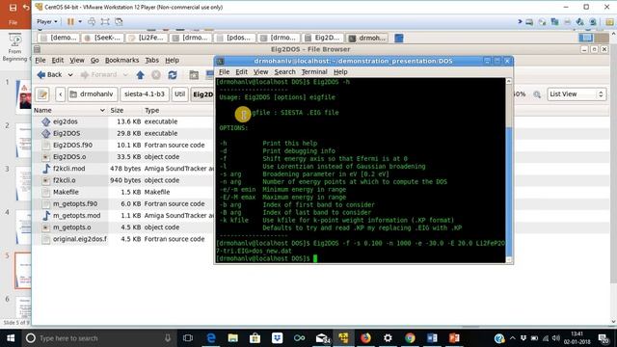This screenshot has height=347, width=617.
Task: Sort by the Name column header
Action: [69, 110]
